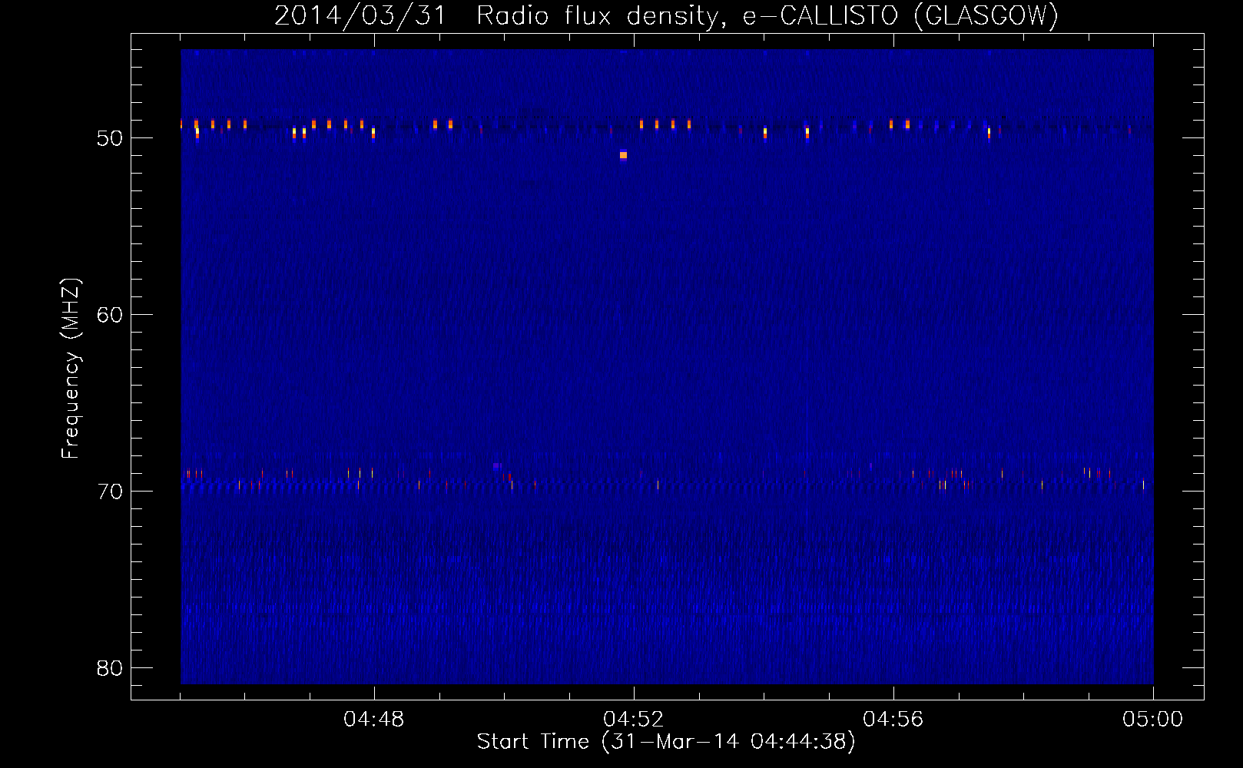Click the "Start Time (31-Mar-14 04:44:38)" label
The width and height of the screenshot is (1243, 768).
coord(666,742)
